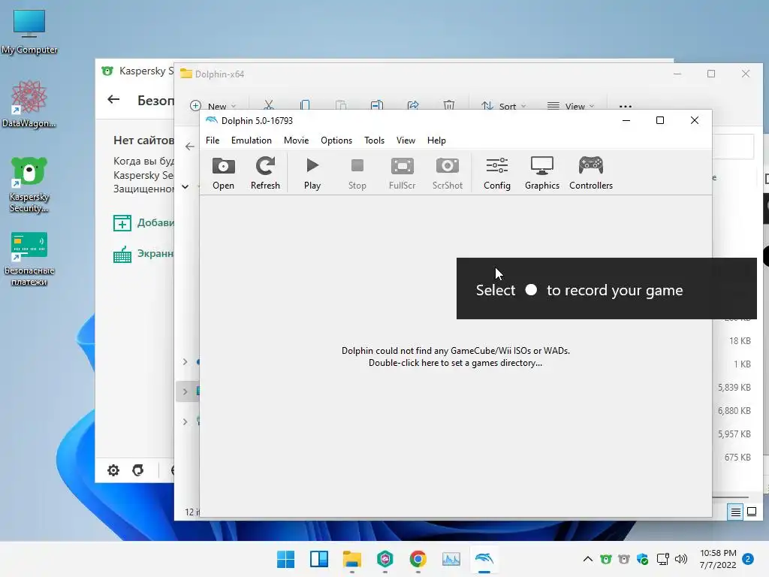Screen dimensions: 769x577
Task: Open My Computer desktop icon
Action: tap(29, 32)
